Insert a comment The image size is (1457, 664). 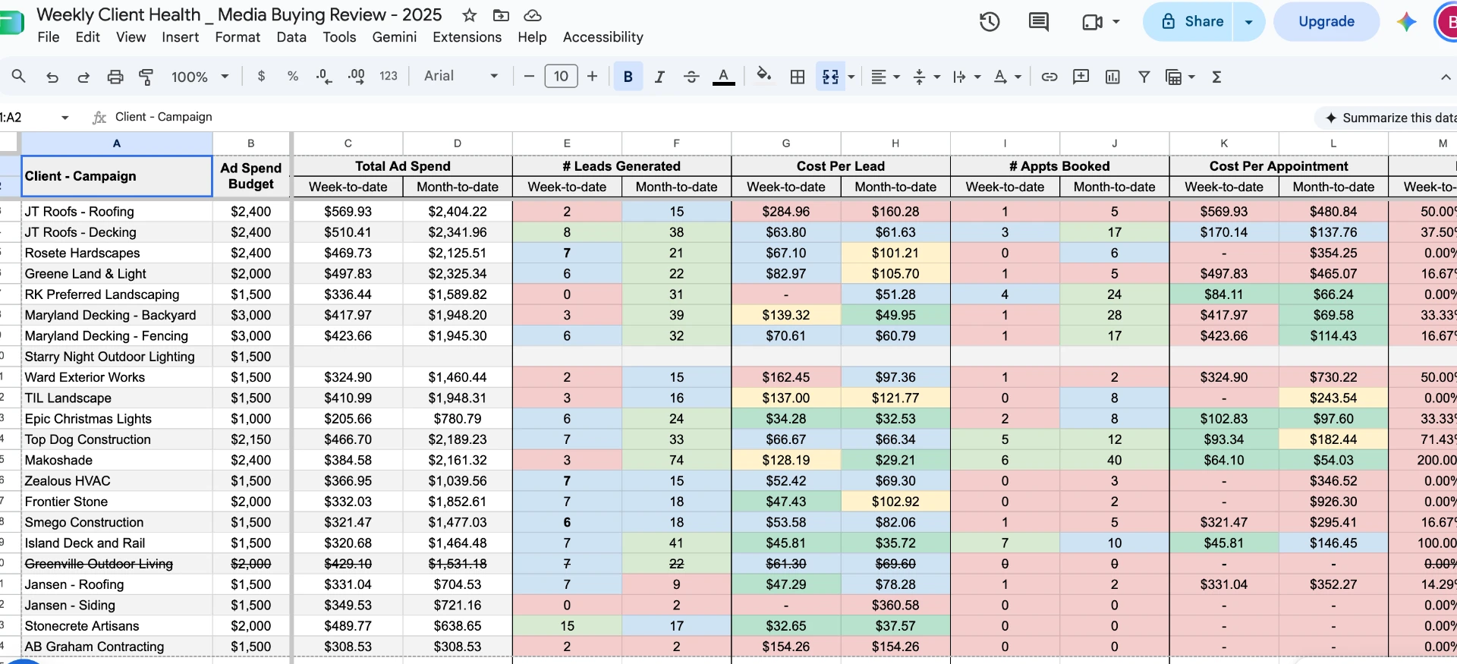[1081, 77]
